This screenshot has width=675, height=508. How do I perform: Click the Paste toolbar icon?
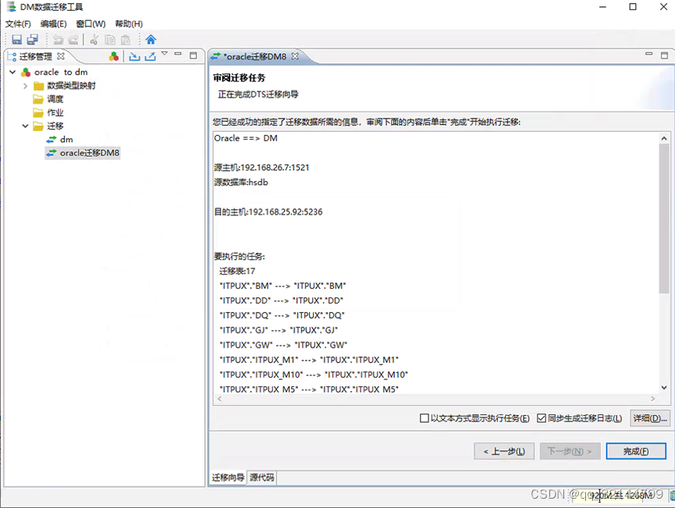coord(126,40)
